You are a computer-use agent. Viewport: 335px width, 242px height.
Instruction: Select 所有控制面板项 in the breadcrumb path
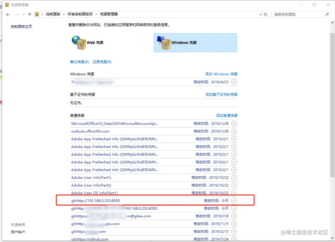[80, 14]
